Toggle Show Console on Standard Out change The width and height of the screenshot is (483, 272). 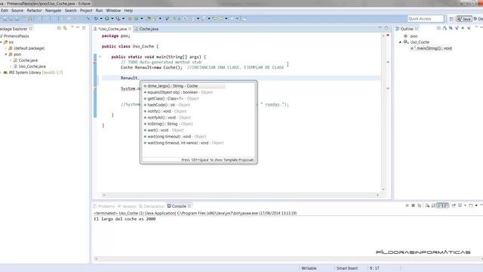(439, 206)
